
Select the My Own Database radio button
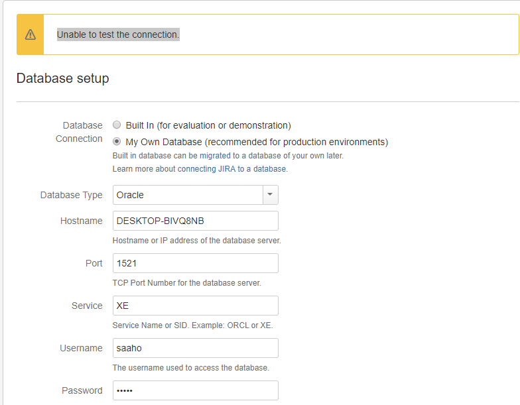point(117,141)
